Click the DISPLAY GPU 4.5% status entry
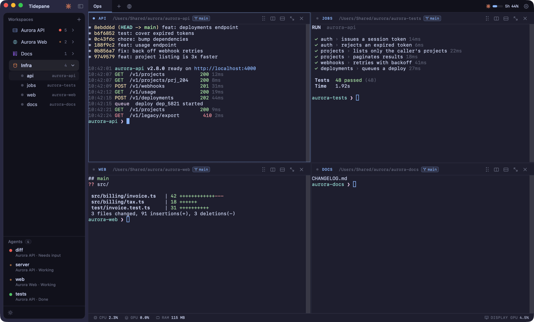Image resolution: width=534 pixels, height=322 pixels. [x=507, y=317]
